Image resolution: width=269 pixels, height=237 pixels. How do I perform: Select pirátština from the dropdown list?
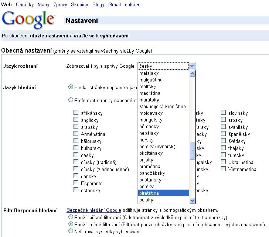163,193
